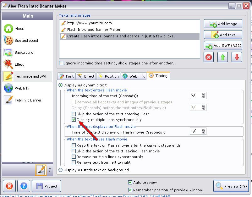252x197 pixels.
Task: Switch to the Web link tab
Action: (x=134, y=76)
